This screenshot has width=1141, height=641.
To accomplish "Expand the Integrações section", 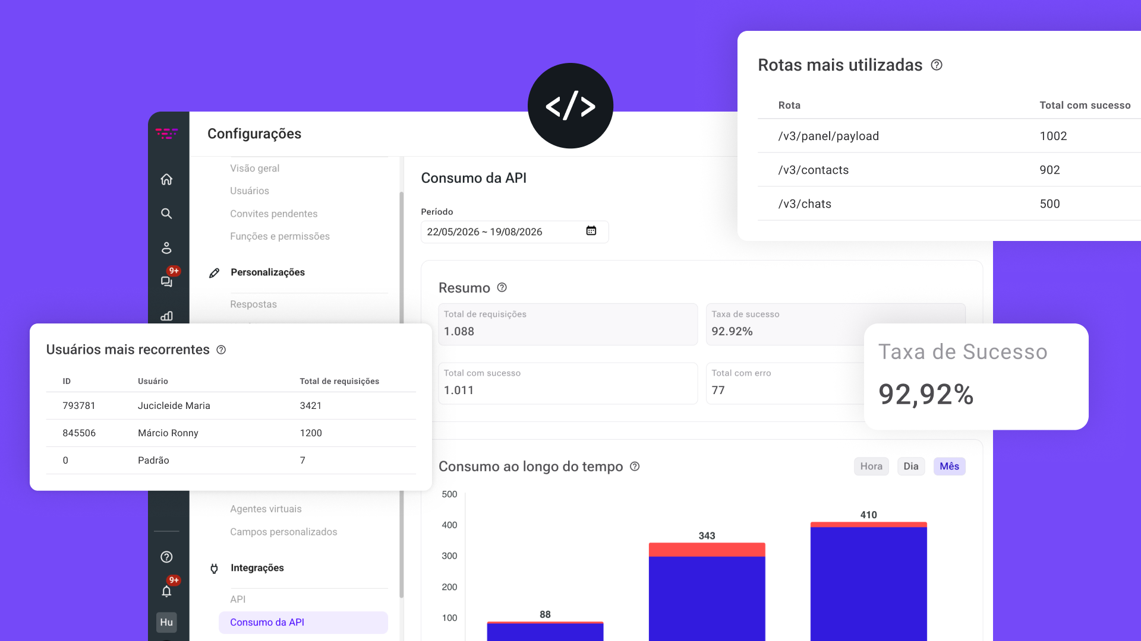I will click(257, 568).
